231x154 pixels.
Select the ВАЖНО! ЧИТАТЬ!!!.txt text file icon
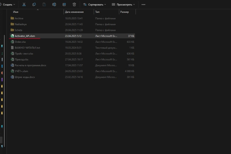coord(12,48)
